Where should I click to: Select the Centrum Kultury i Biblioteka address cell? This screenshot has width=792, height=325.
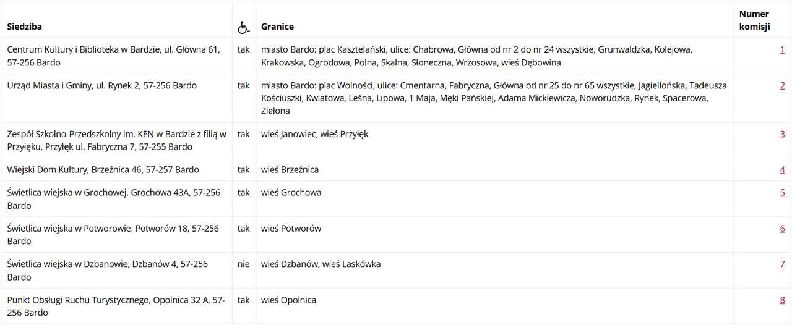pos(117,56)
